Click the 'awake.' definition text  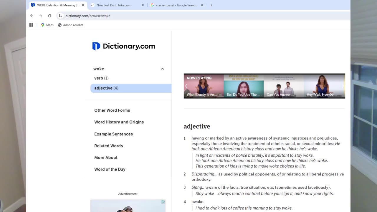tap(198, 202)
